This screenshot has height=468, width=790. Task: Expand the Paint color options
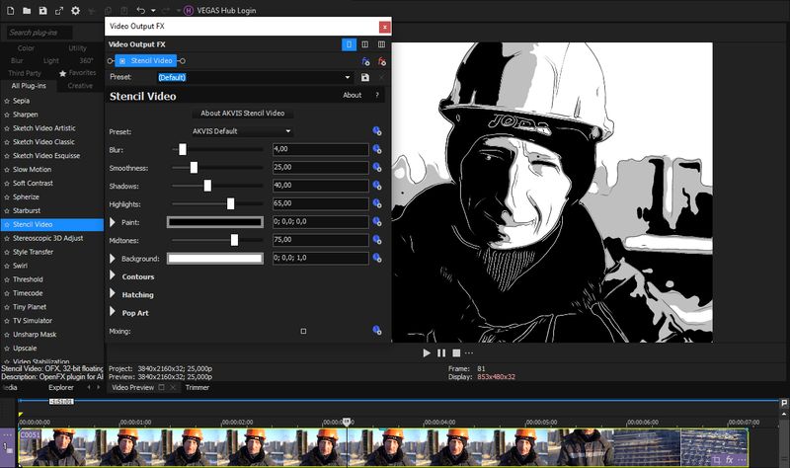coord(113,221)
